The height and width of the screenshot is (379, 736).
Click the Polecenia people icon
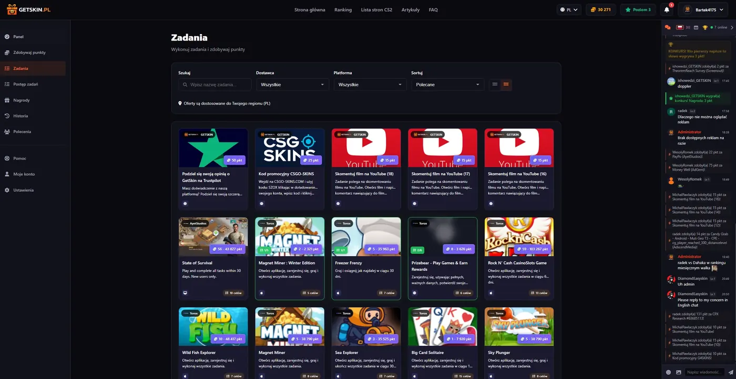pos(7,132)
